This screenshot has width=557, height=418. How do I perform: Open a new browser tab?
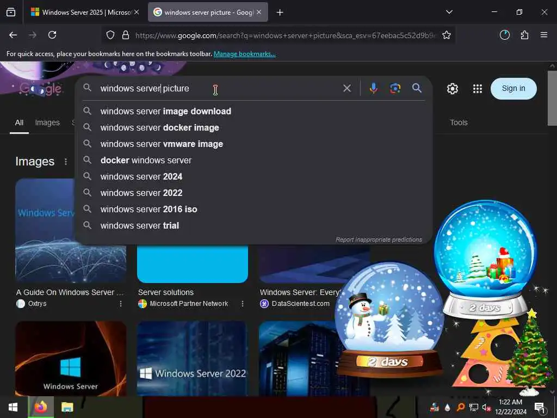[280, 13]
